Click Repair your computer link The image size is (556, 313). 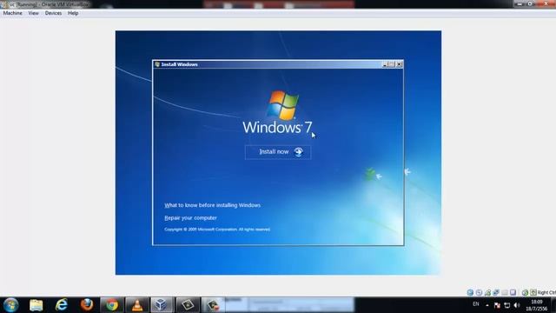(190, 218)
